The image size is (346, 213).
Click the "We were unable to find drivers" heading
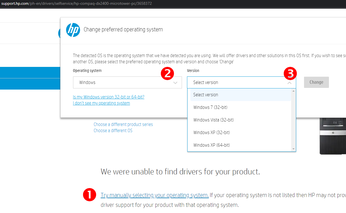pyautogui.click(x=180, y=172)
